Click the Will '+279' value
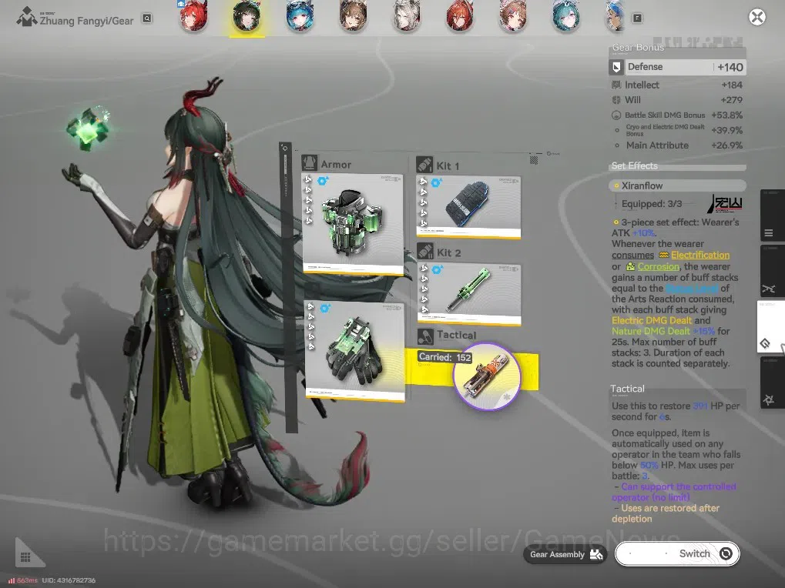Screen dimensions: 785x588 (x=731, y=100)
